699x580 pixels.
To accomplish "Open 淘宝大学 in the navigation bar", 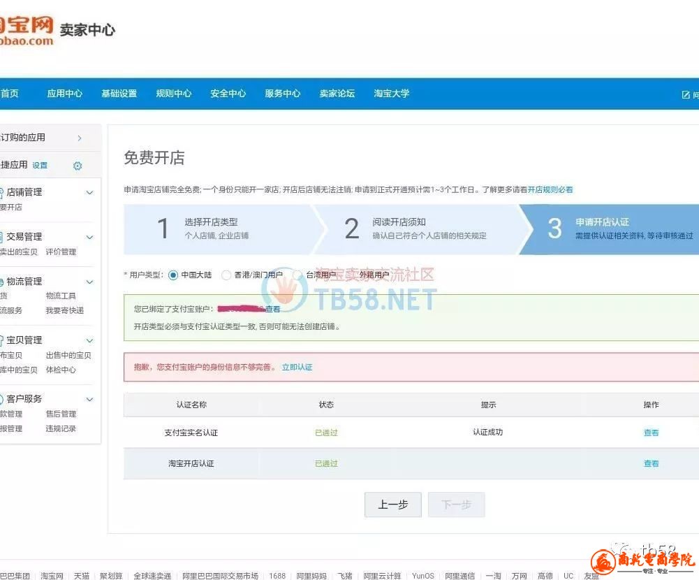I will pyautogui.click(x=392, y=93).
